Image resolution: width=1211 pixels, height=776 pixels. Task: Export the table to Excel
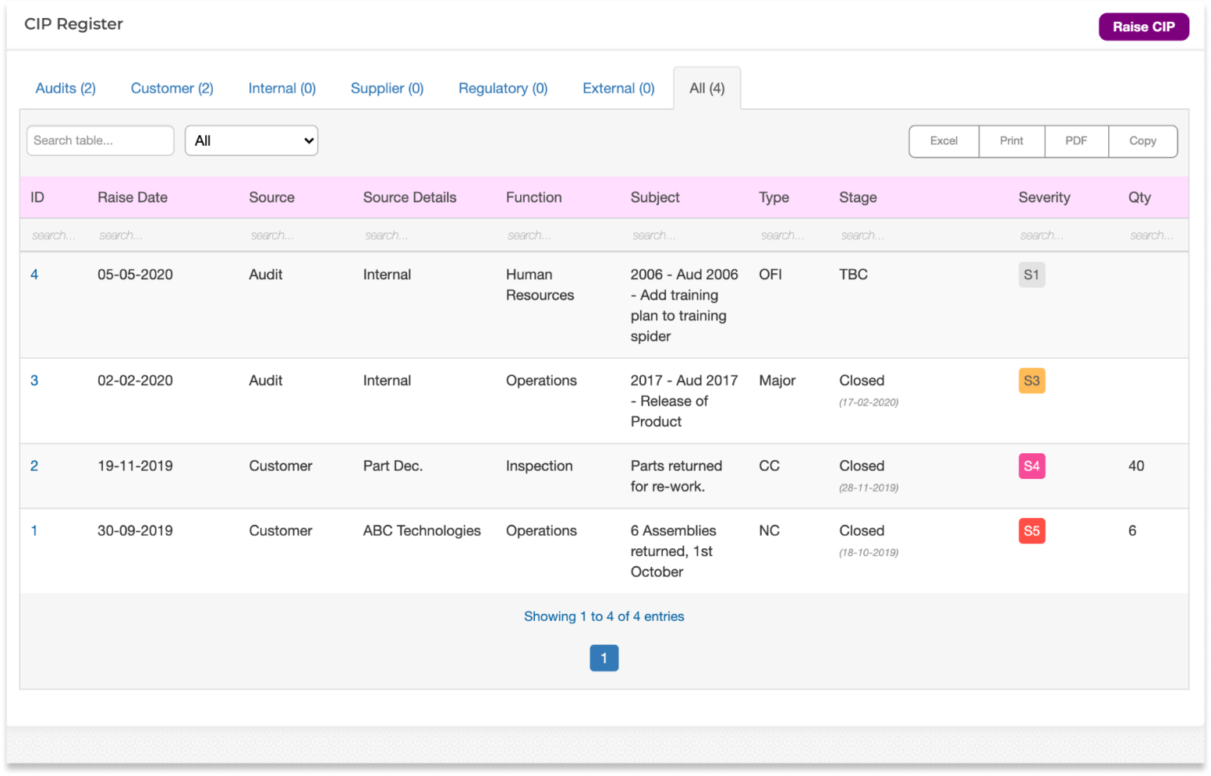coord(944,141)
